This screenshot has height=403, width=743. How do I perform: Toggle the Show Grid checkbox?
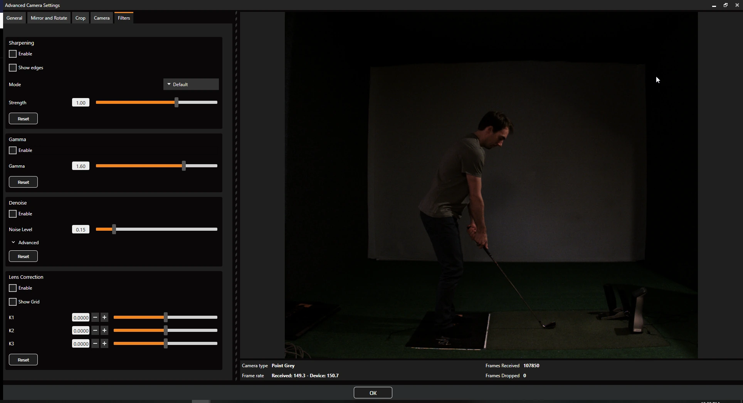coord(13,302)
